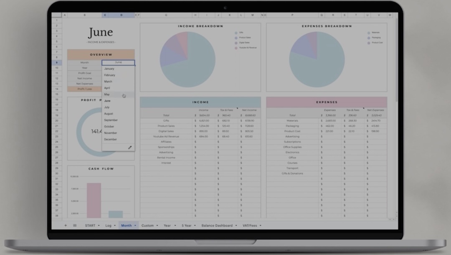Image resolution: width=451 pixels, height=255 pixels.
Task: Click the pencil edit icon in dropdown
Action: point(130,147)
